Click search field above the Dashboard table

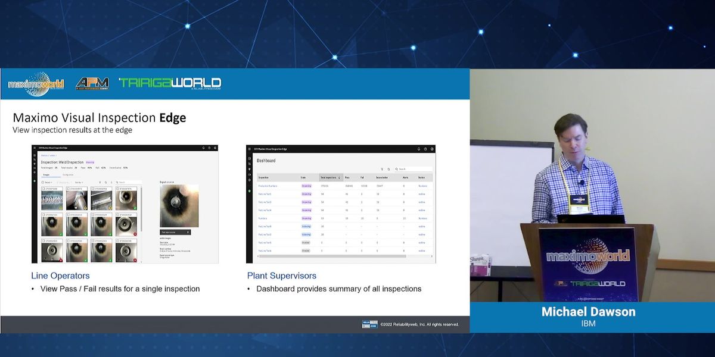[413, 169]
